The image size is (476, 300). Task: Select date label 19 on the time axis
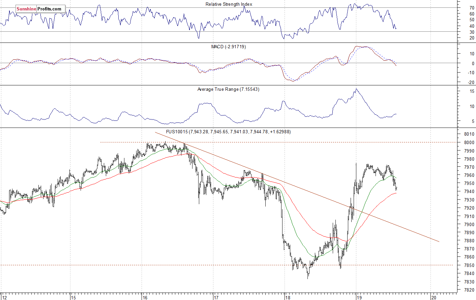coord(359,298)
